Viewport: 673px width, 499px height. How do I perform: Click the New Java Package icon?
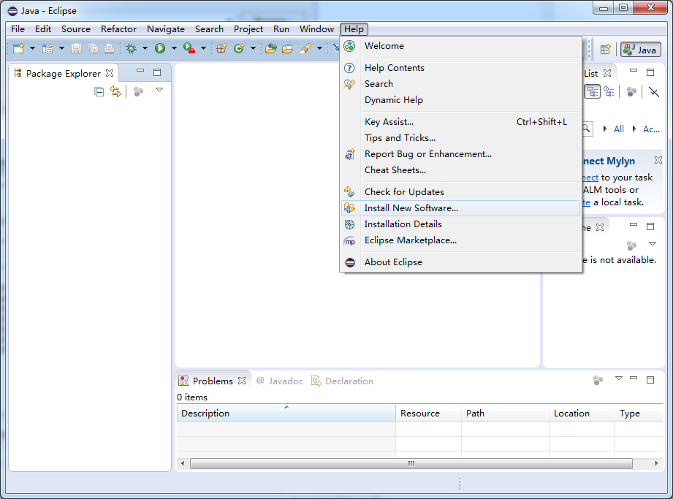pos(221,48)
